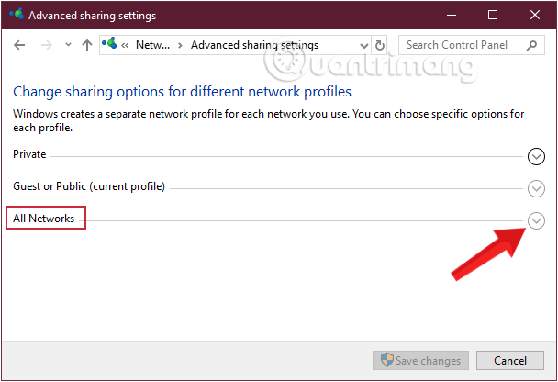Screen dimensions: 558x382
Task: Click the Save changes button
Action: click(421, 360)
